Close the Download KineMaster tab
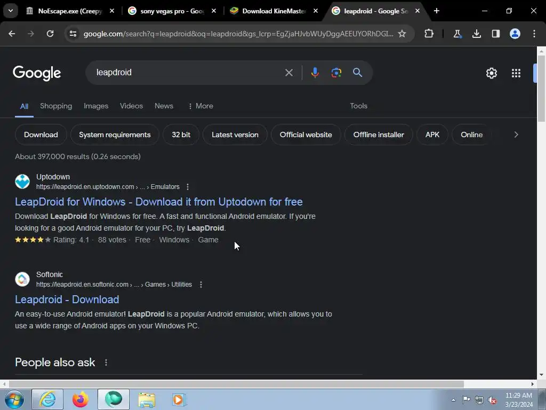The image size is (546, 410). (315, 11)
